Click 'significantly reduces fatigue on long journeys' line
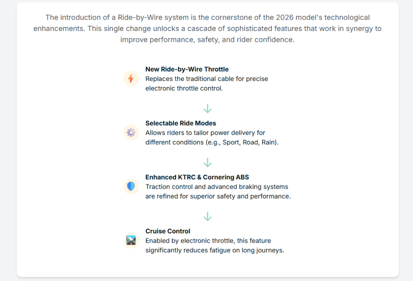Image resolution: width=413 pixels, height=281 pixels. [x=215, y=250]
